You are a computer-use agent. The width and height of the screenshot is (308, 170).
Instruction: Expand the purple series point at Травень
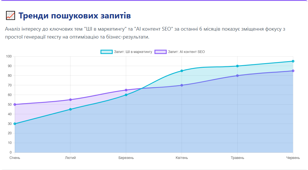(238, 76)
